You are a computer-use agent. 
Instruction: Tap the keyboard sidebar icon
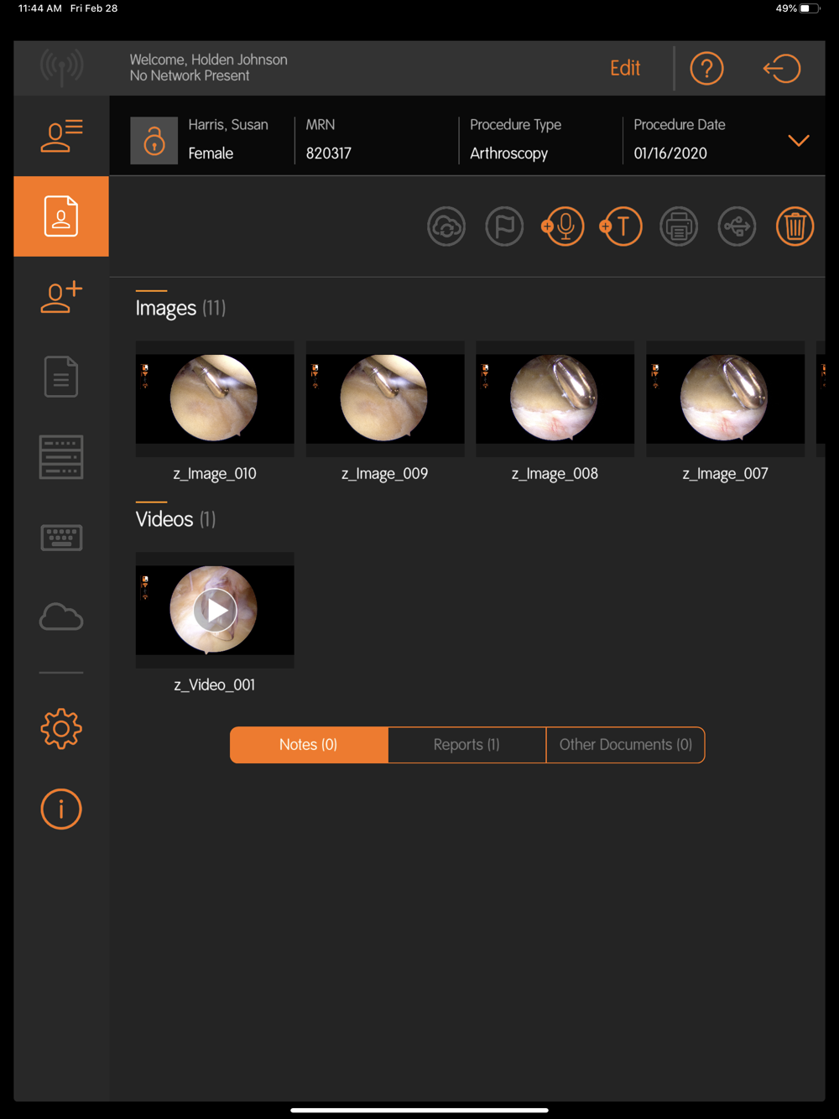pos(61,538)
